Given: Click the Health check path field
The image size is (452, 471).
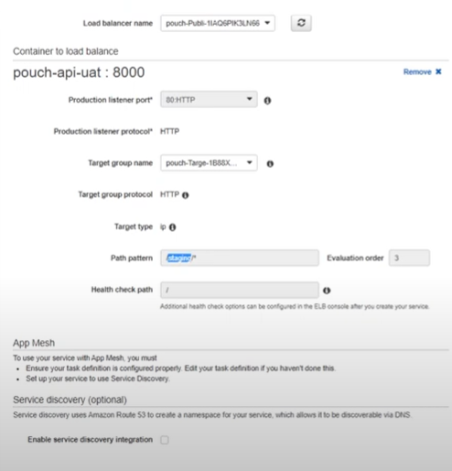Looking at the screenshot, I should [x=240, y=290].
